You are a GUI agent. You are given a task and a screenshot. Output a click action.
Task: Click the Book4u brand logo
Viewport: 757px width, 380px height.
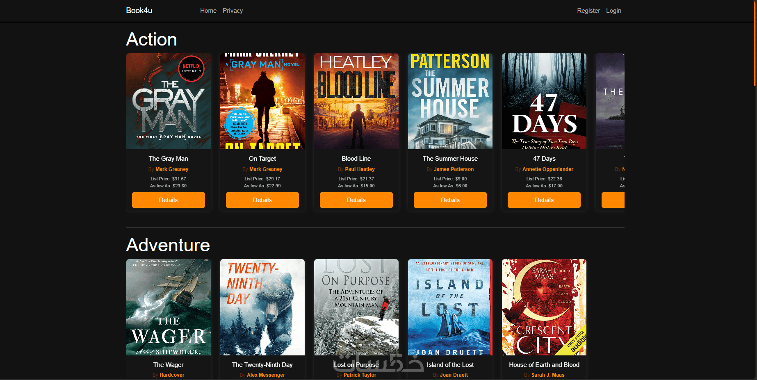tap(139, 11)
